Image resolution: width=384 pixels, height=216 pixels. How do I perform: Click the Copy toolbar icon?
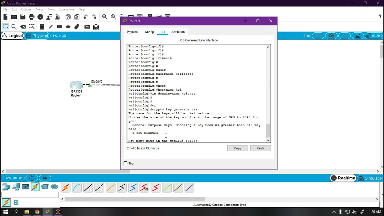68,17
